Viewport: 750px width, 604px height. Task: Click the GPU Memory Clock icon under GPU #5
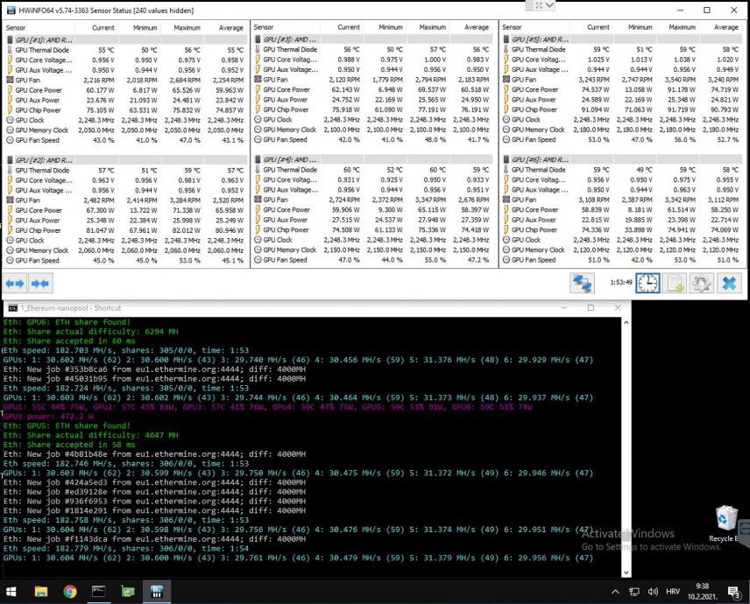tap(506, 130)
